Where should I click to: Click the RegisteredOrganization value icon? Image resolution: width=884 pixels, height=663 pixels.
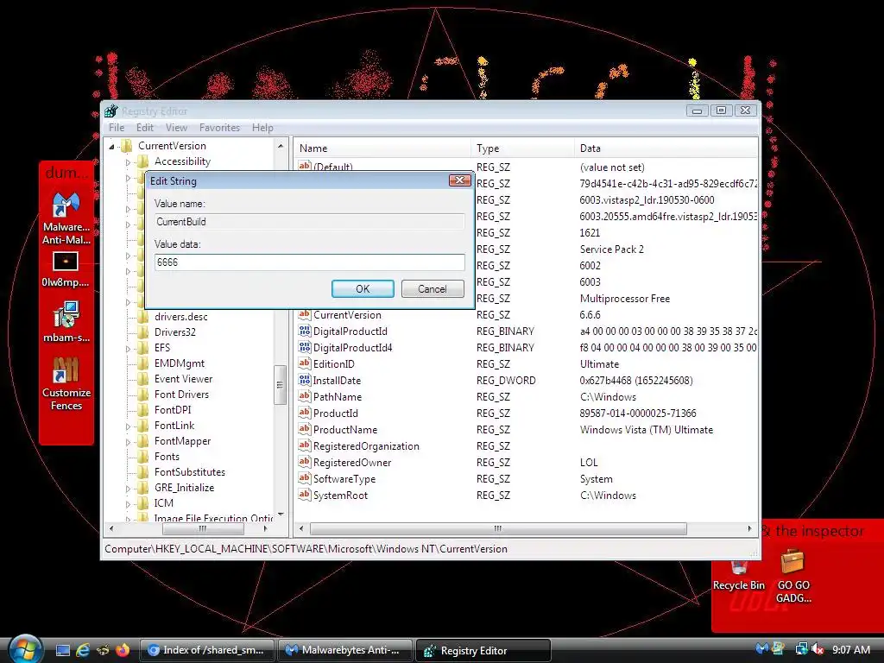[305, 445]
